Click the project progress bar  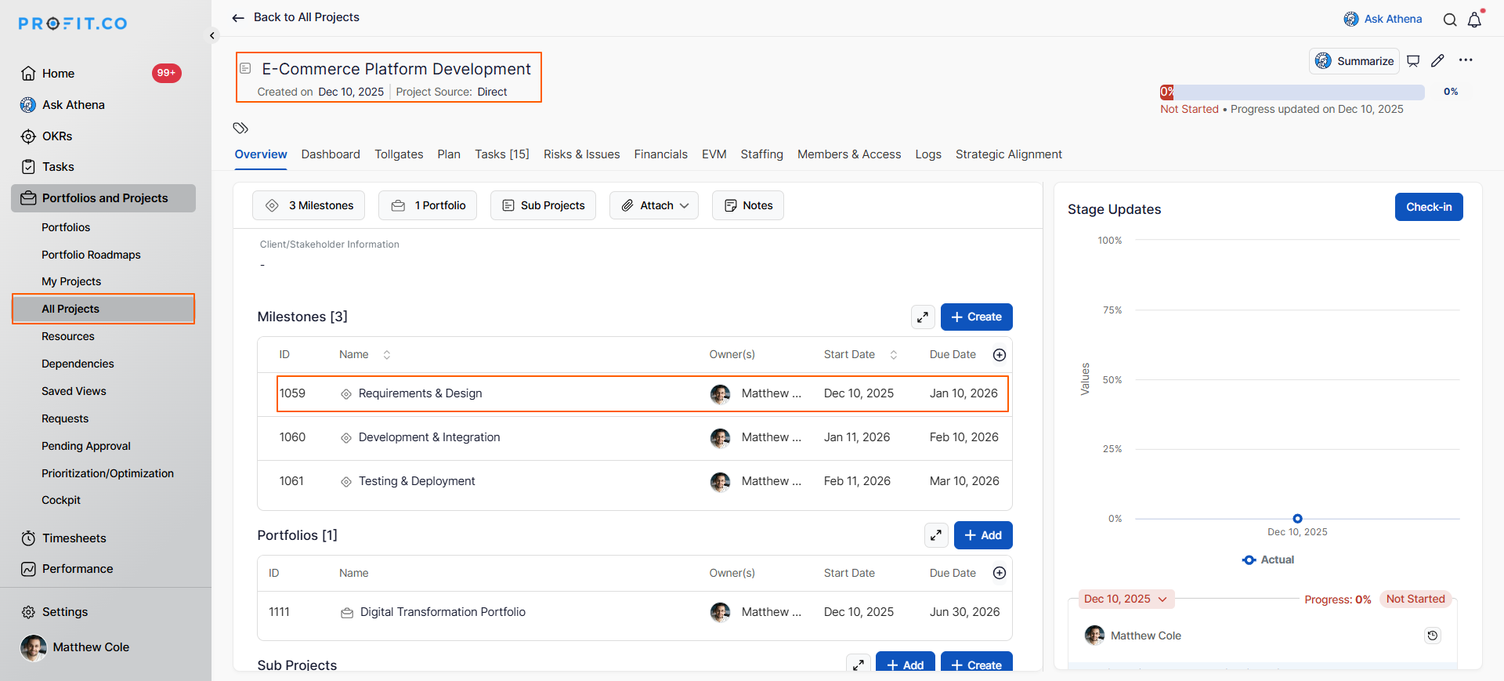tap(1292, 92)
